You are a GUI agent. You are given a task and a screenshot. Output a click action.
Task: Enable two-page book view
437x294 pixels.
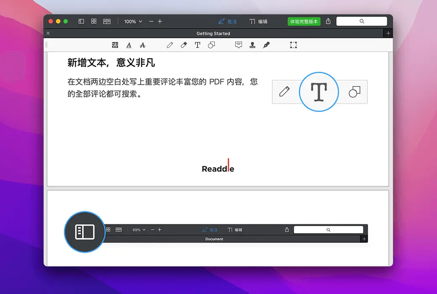click(x=107, y=21)
